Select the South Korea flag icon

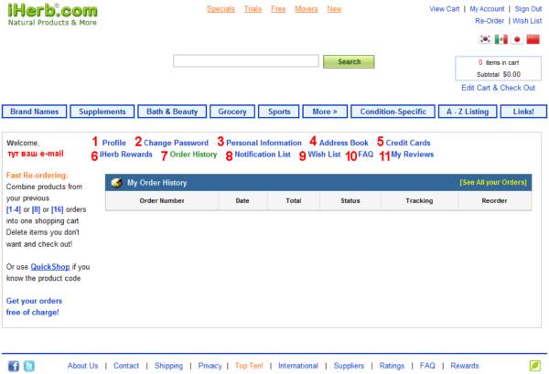(x=485, y=39)
